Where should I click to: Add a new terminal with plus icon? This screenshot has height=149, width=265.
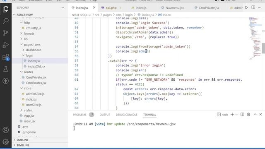click(x=232, y=115)
